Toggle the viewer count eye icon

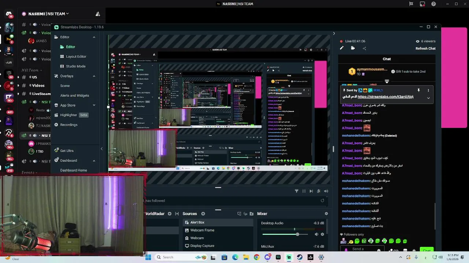tap(417, 41)
